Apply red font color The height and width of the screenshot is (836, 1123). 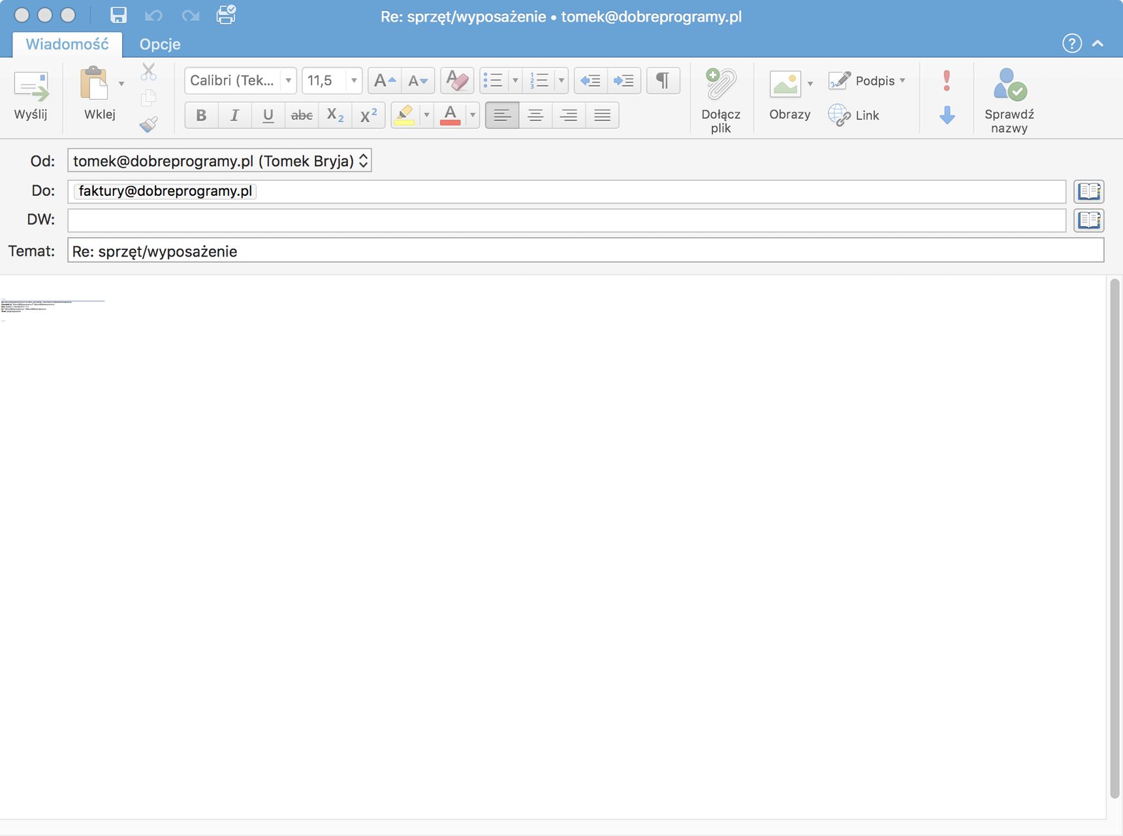(451, 116)
